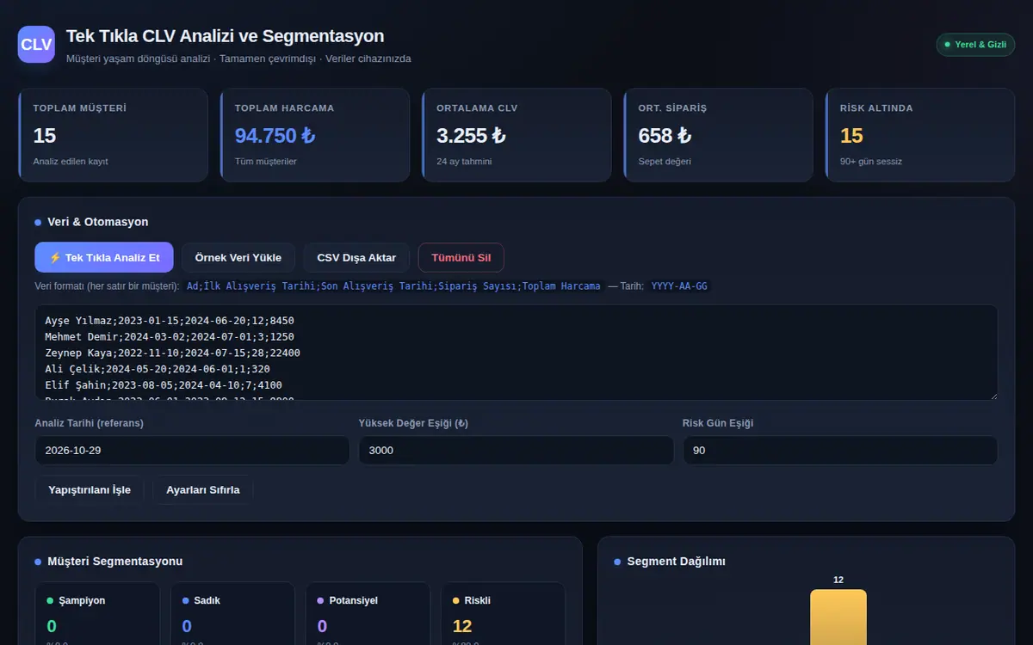Select the Toplam Harcama stat card
Image resolution: width=1033 pixels, height=645 pixels.
coord(314,135)
